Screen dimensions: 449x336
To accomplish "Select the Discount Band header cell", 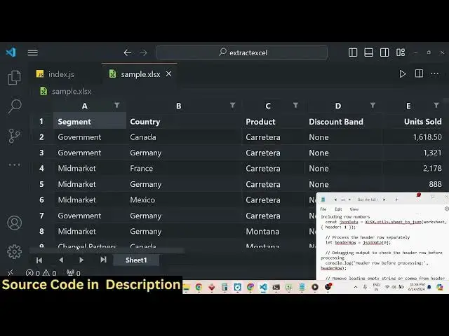I will click(x=343, y=121).
